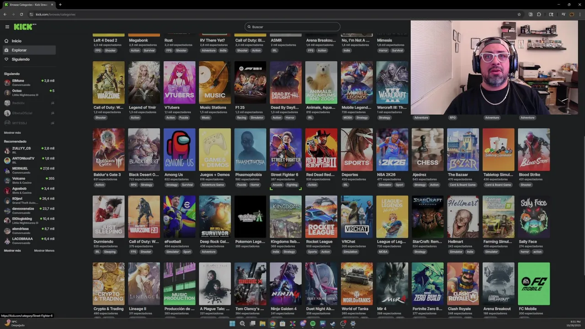Open Call of Duty Warzone category thumbnail
The image size is (585, 329).
108,82
